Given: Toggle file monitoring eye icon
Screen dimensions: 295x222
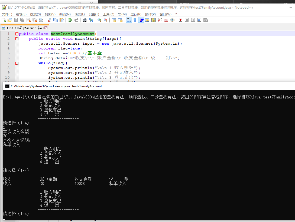Looking at the screenshot, I should (172, 20).
